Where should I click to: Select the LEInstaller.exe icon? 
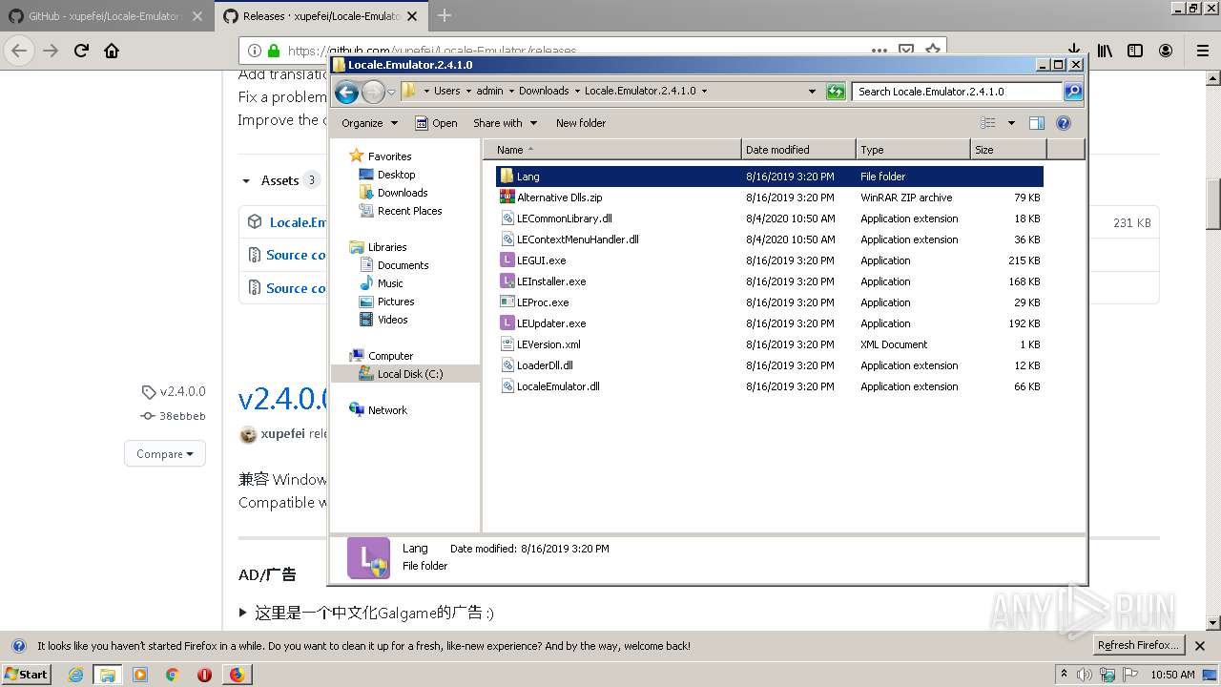pyautogui.click(x=507, y=281)
